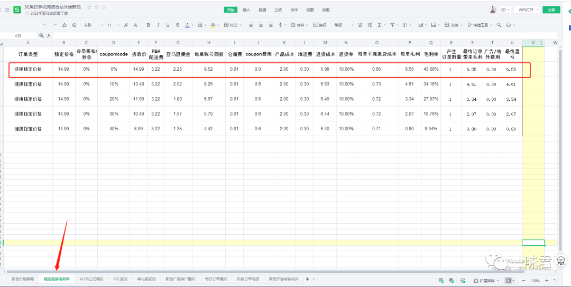Click the insert function fx icon

tap(49, 35)
